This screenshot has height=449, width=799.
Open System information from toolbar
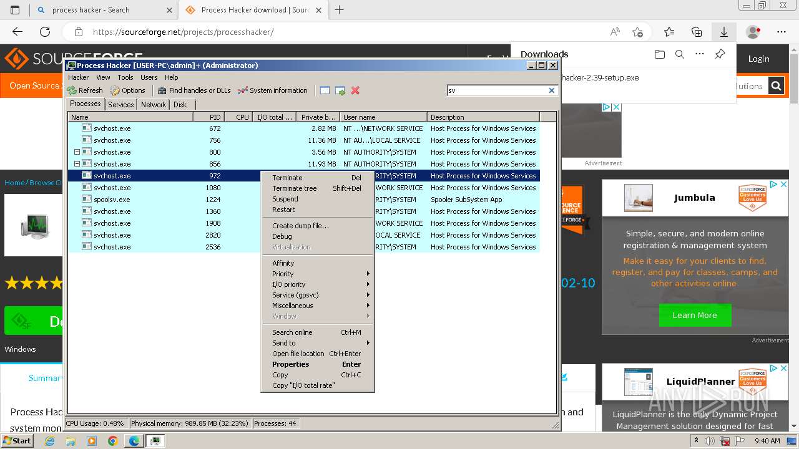click(x=273, y=90)
